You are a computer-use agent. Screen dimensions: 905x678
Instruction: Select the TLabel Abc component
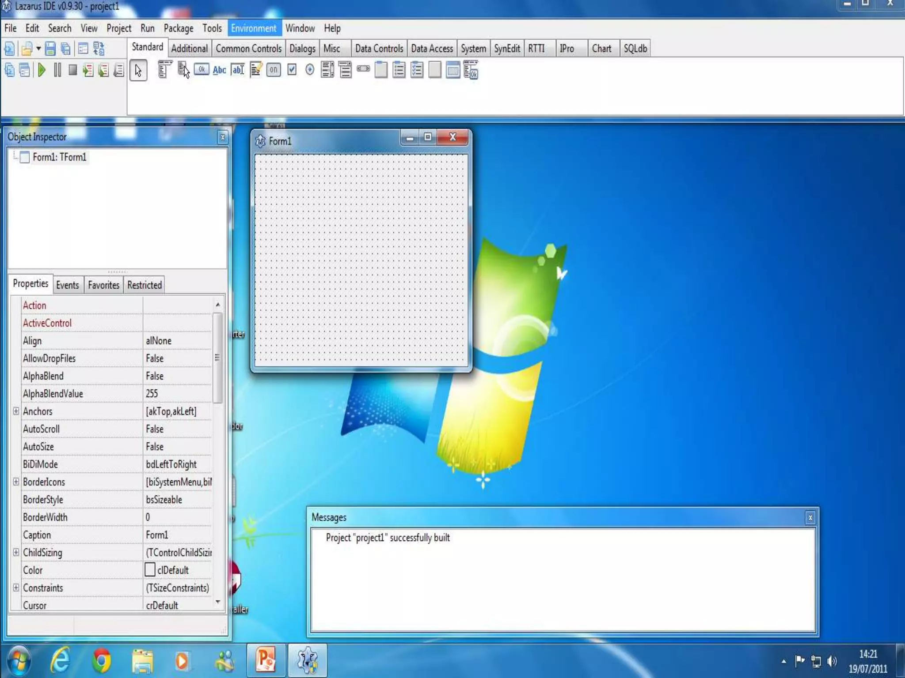pyautogui.click(x=219, y=70)
